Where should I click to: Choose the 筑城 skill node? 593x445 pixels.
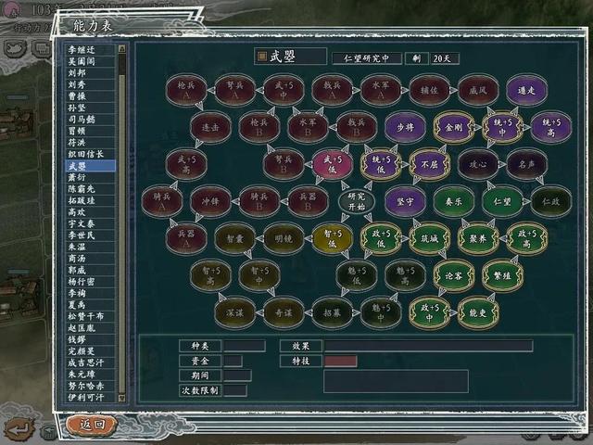429,238
